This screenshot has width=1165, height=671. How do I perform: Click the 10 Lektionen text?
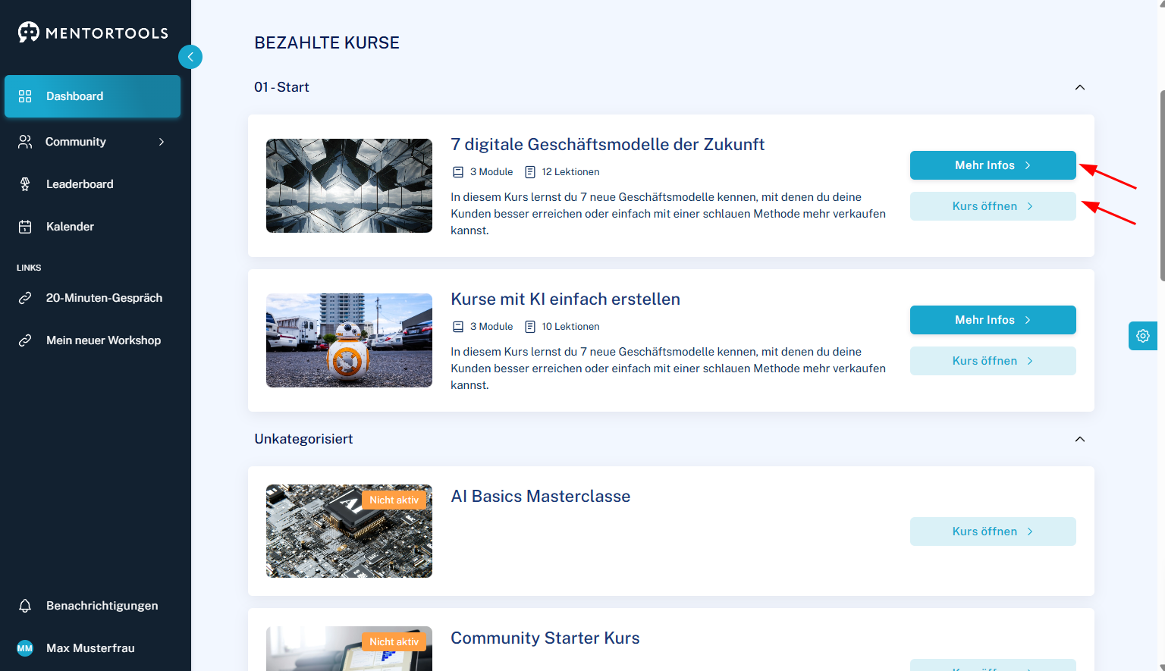click(x=570, y=327)
